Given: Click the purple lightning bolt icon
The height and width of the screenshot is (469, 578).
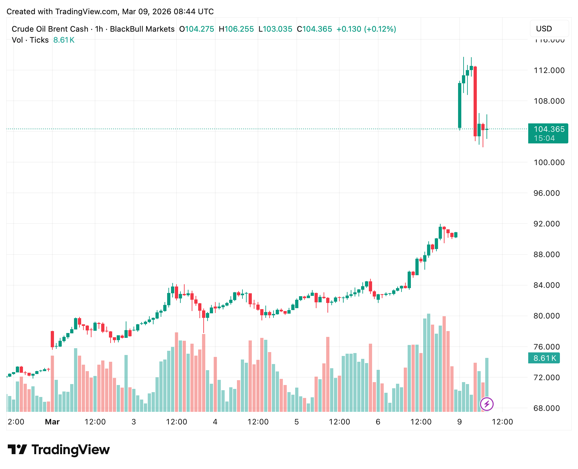Looking at the screenshot, I should click(x=487, y=404).
